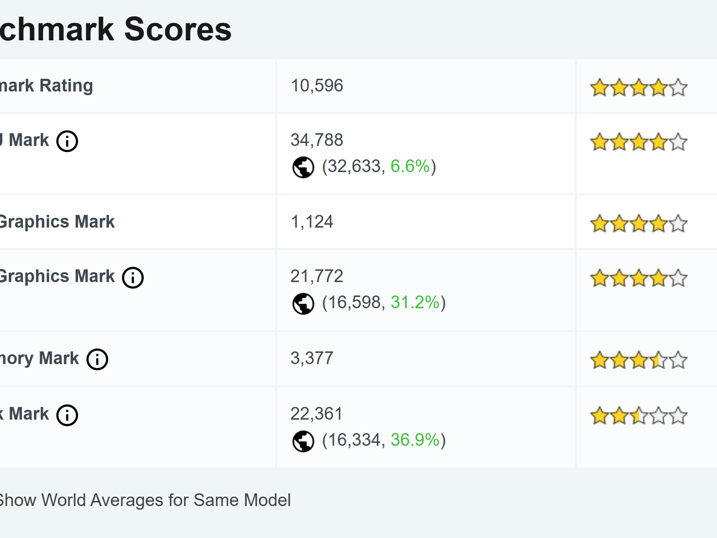Click the green 36.9% difference value
This screenshot has height=538, width=717.
click(x=415, y=440)
